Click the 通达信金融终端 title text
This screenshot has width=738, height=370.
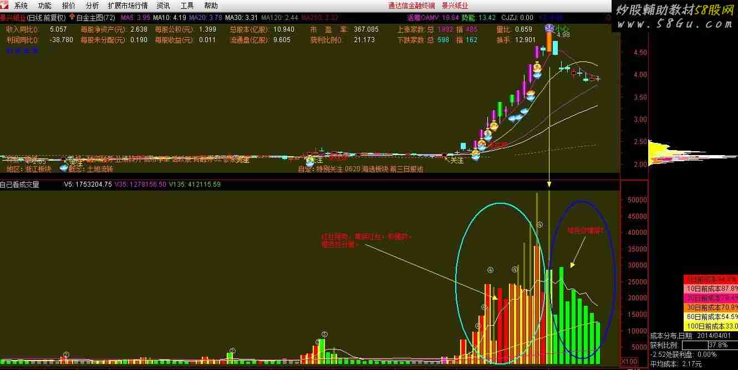pos(411,6)
